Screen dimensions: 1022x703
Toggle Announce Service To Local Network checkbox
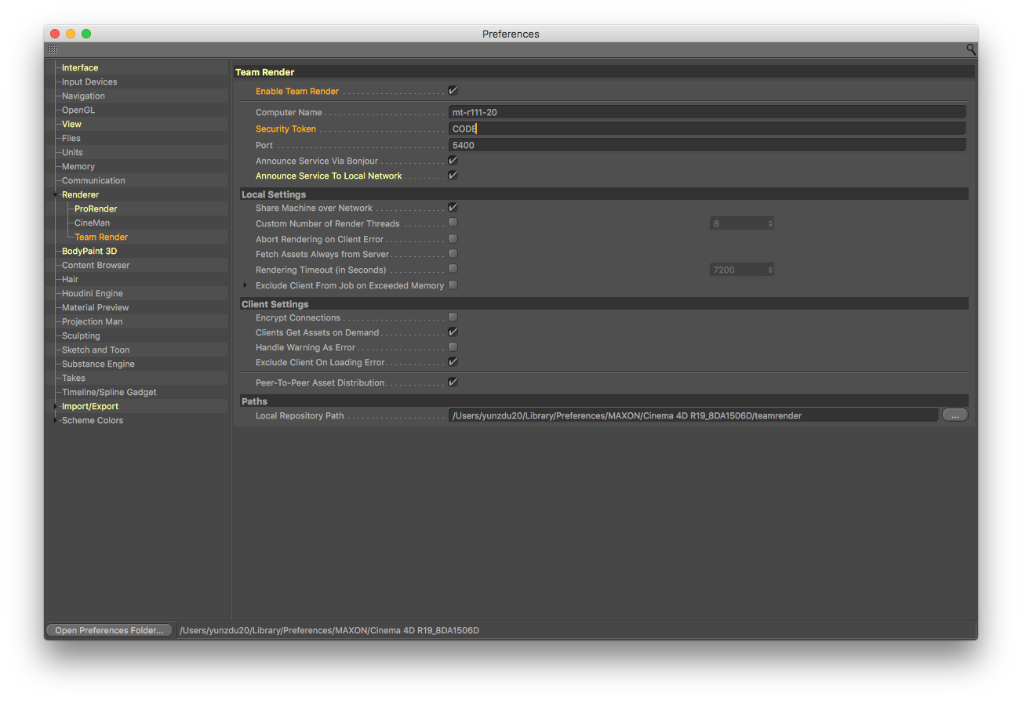453,176
